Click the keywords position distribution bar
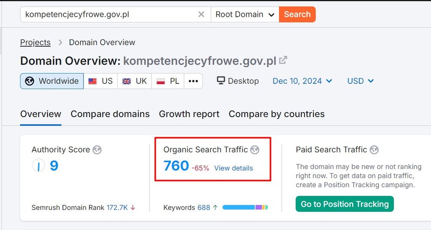This screenshot has height=230, width=431. tap(245, 208)
